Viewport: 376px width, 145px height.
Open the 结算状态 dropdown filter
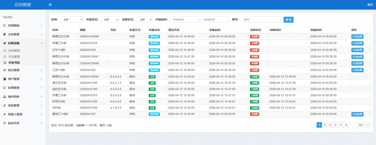[145, 20]
